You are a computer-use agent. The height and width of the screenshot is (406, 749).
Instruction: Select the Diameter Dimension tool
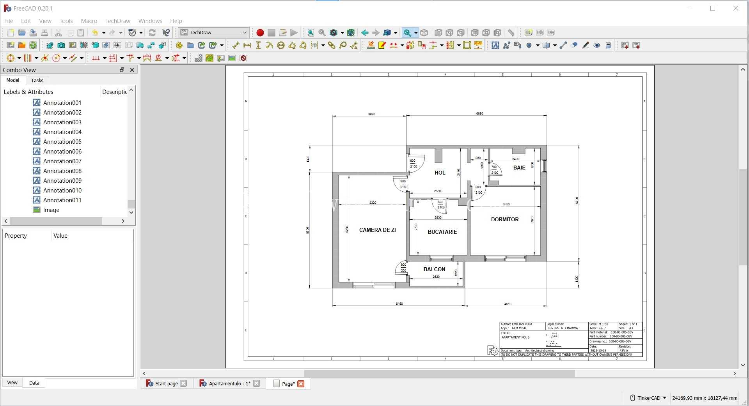[x=281, y=45]
